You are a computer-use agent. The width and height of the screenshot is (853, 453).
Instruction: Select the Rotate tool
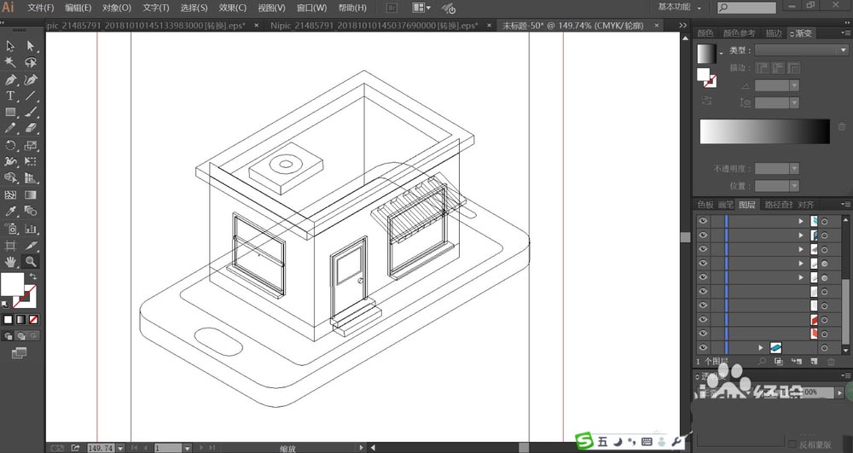click(10, 145)
